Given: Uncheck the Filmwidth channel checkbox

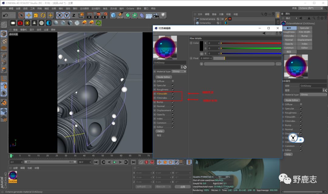Looking at the screenshot, I should (173, 94).
